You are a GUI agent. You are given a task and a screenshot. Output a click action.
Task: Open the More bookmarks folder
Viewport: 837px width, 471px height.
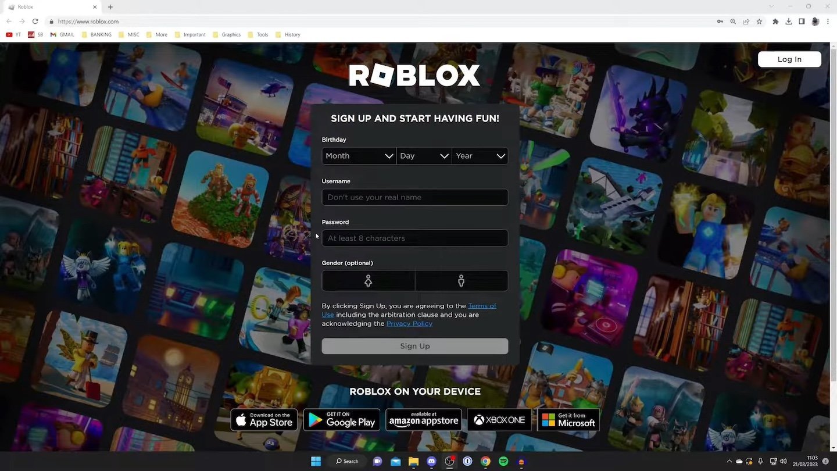157,35
